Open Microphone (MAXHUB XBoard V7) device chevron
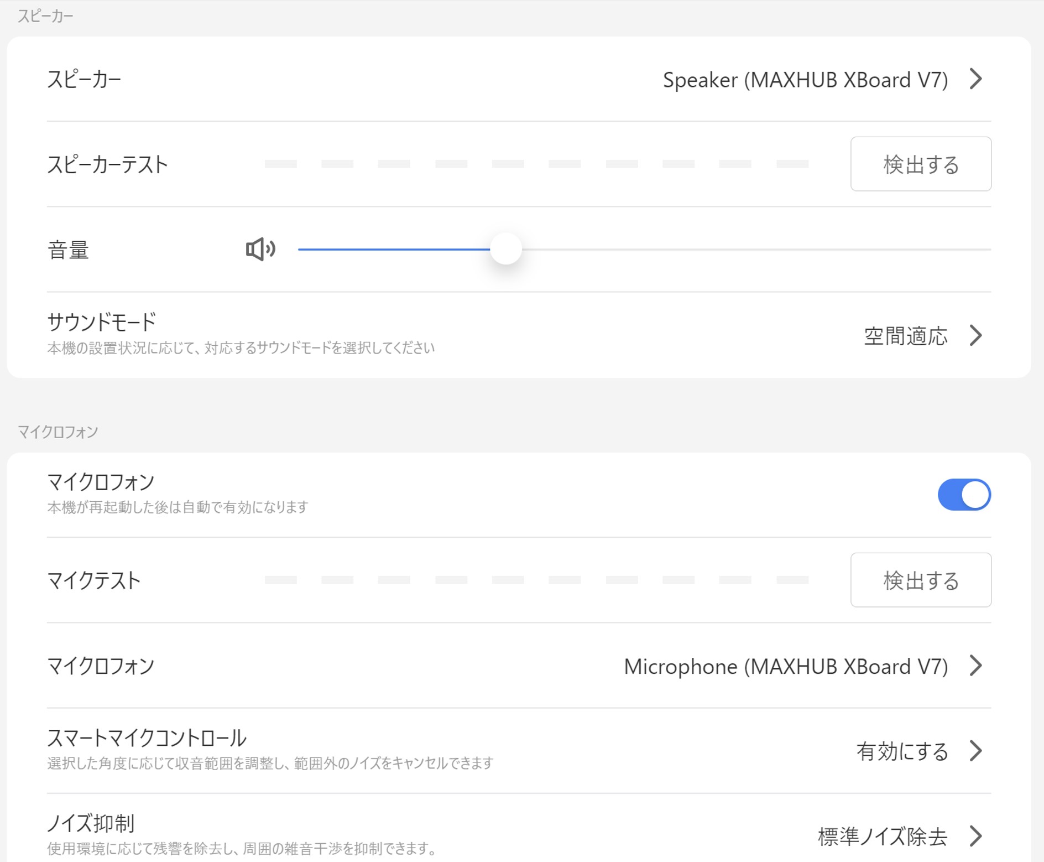 coord(976,666)
